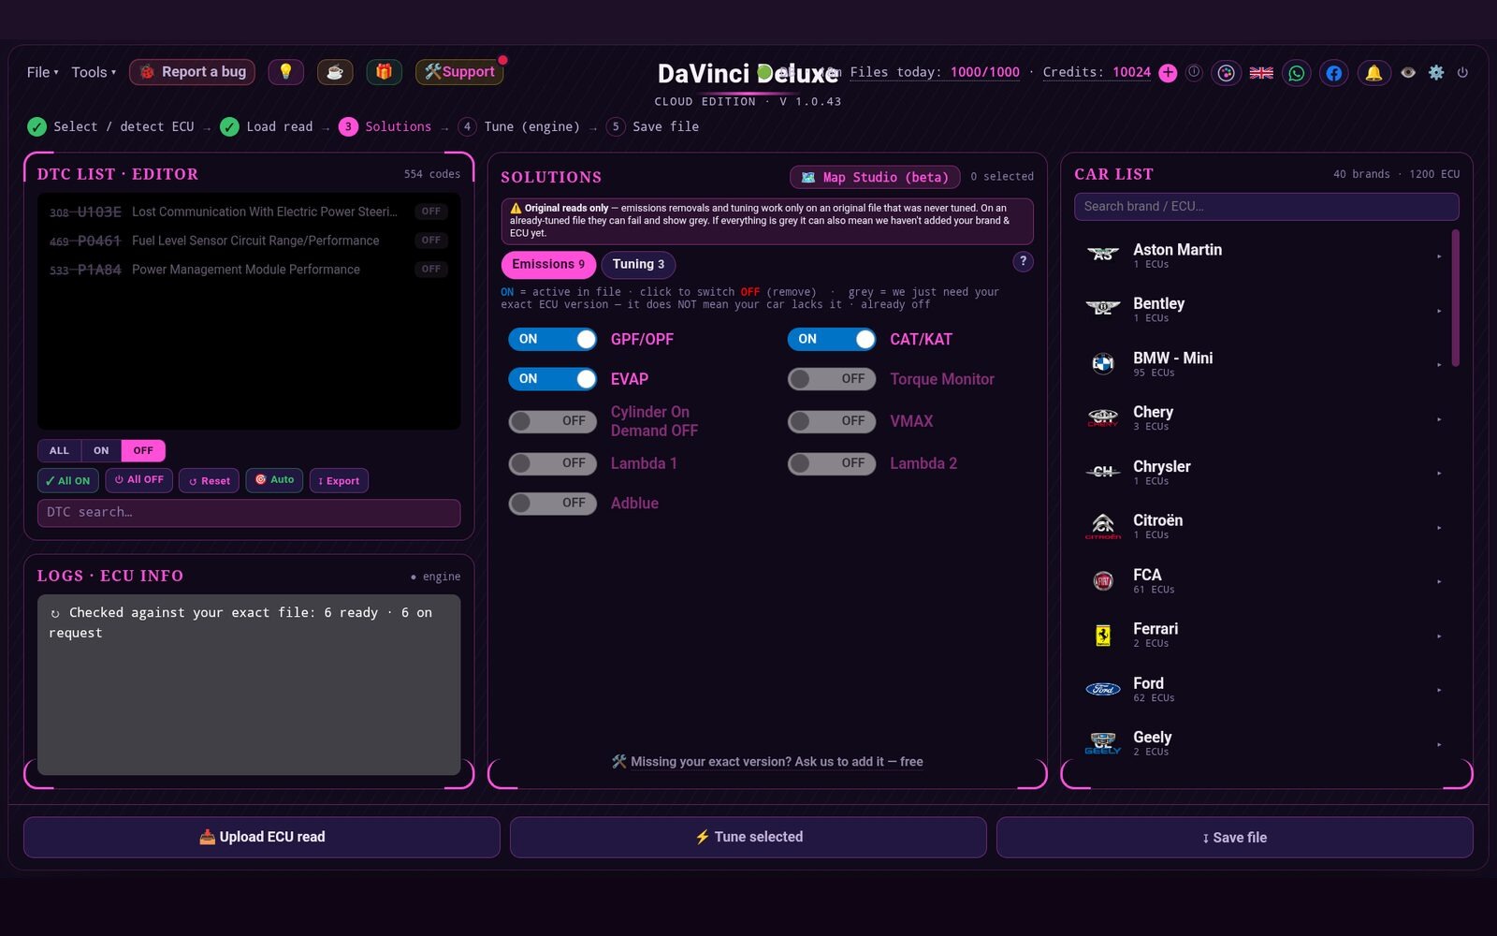Click Report a bug button
The image size is (1497, 936).
(192, 72)
